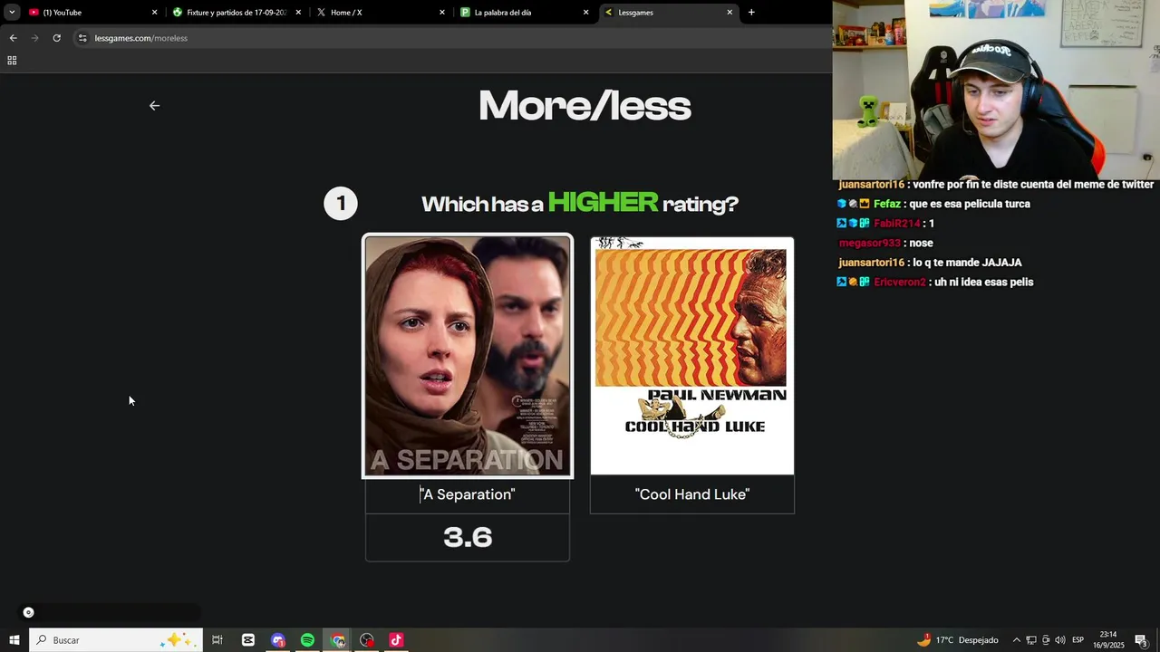Open the Chrome apps grid icon

12,61
